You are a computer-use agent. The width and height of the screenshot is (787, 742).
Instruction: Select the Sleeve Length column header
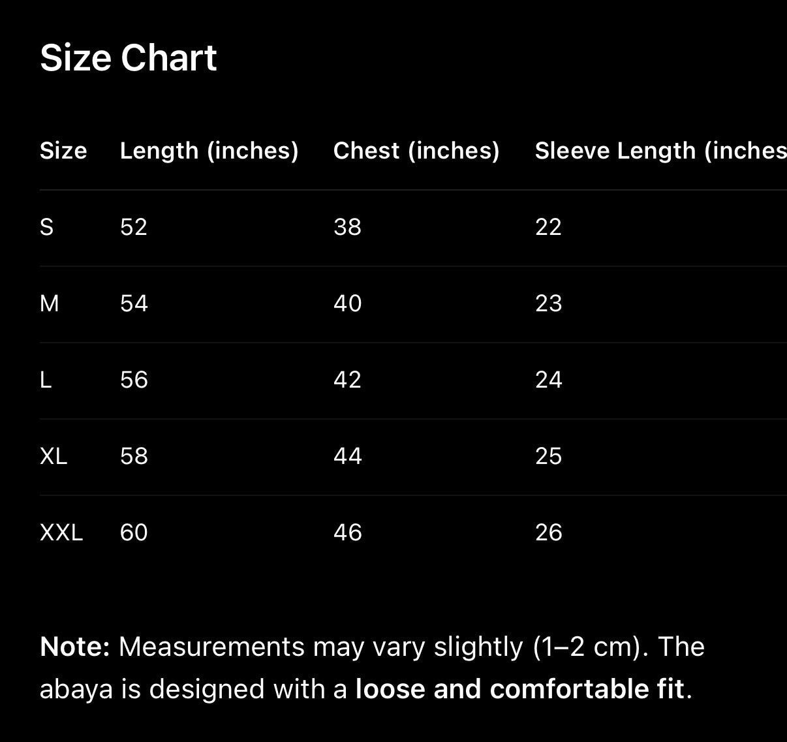(660, 151)
